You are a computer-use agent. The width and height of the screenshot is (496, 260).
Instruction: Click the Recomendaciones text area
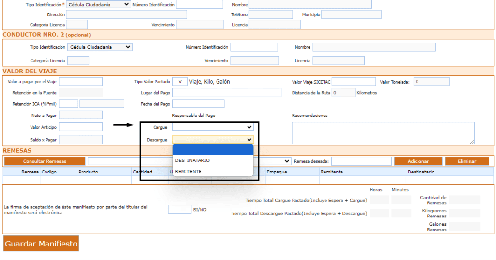click(383, 133)
